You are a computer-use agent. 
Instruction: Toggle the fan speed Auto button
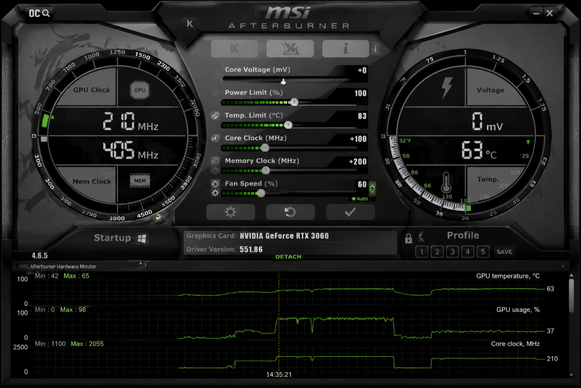[x=360, y=199]
